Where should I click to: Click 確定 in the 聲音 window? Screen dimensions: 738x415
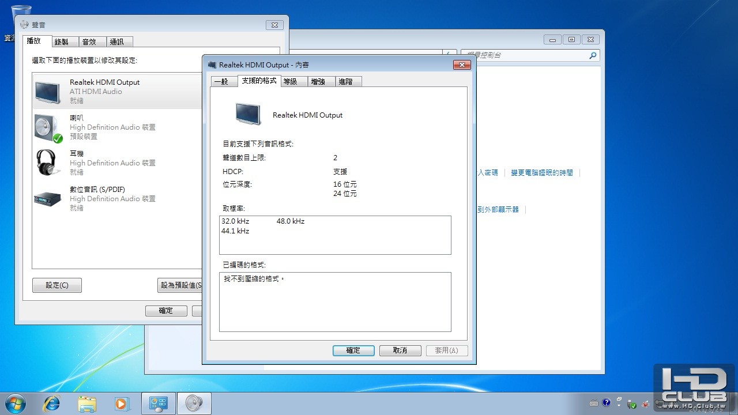[x=166, y=311]
